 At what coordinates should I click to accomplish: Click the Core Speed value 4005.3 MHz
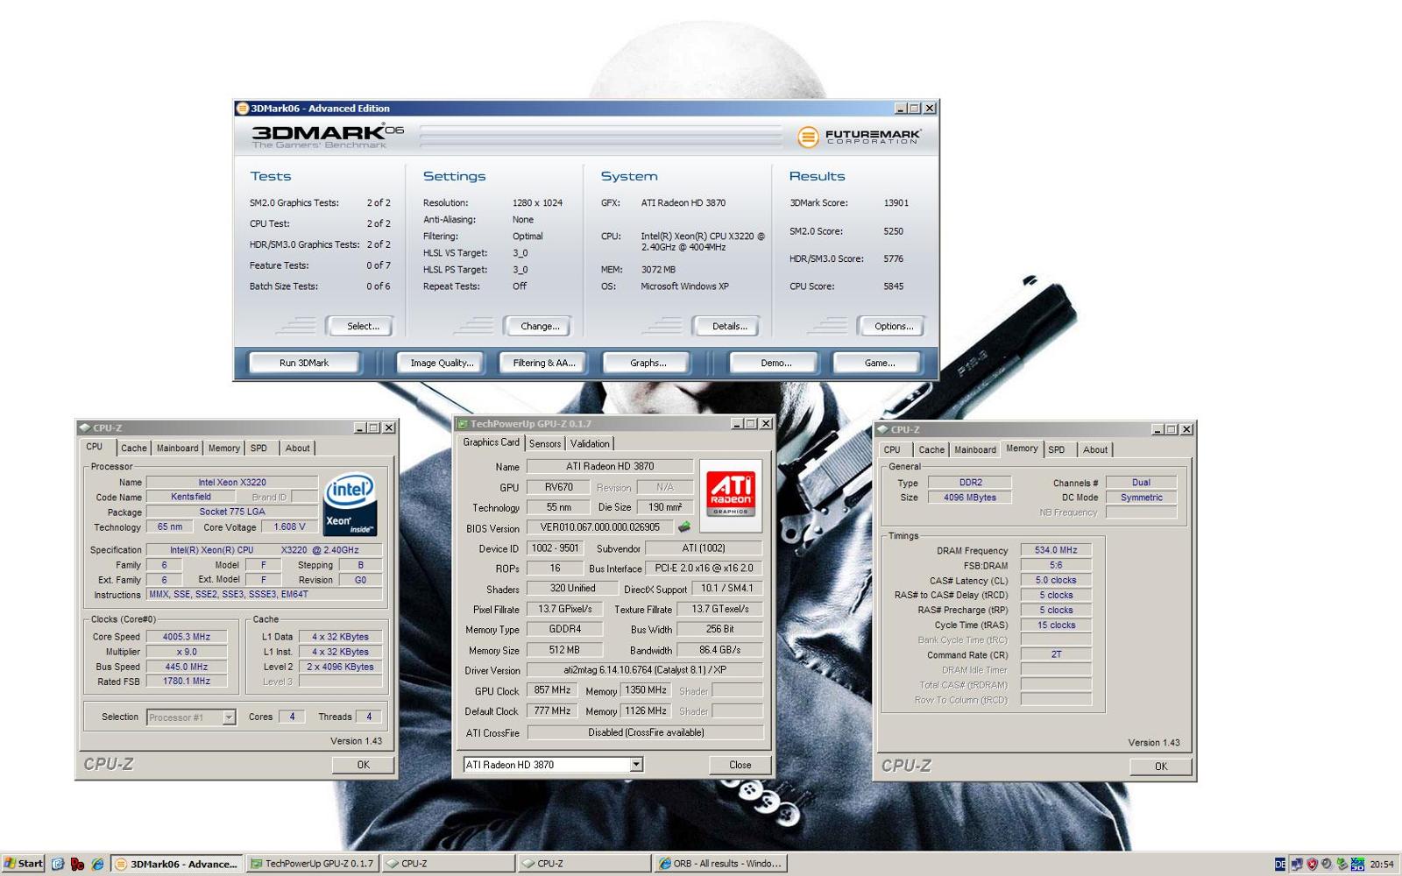pos(186,637)
